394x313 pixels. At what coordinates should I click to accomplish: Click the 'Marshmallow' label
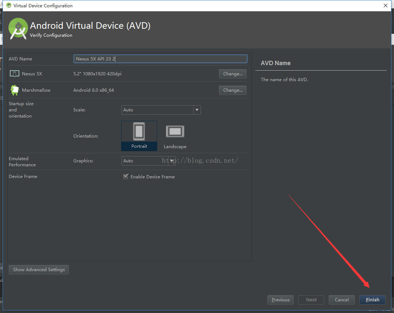(36, 90)
